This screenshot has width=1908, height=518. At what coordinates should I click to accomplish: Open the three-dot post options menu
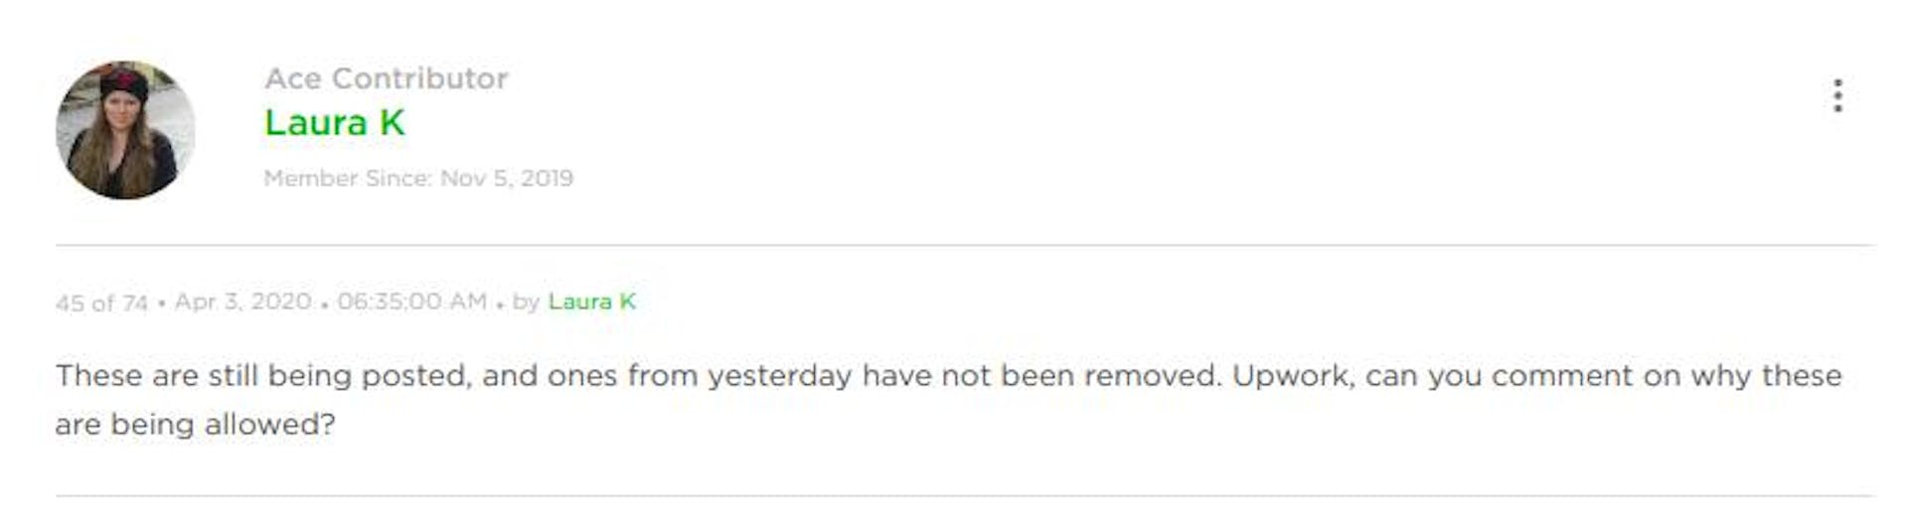click(x=1837, y=96)
